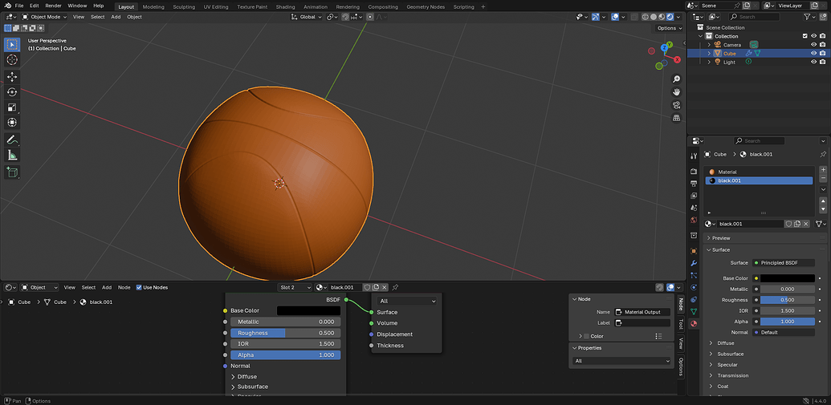Switch perspective/orthographic grid icon
Image resolution: width=831 pixels, height=405 pixels.
pyautogui.click(x=676, y=118)
